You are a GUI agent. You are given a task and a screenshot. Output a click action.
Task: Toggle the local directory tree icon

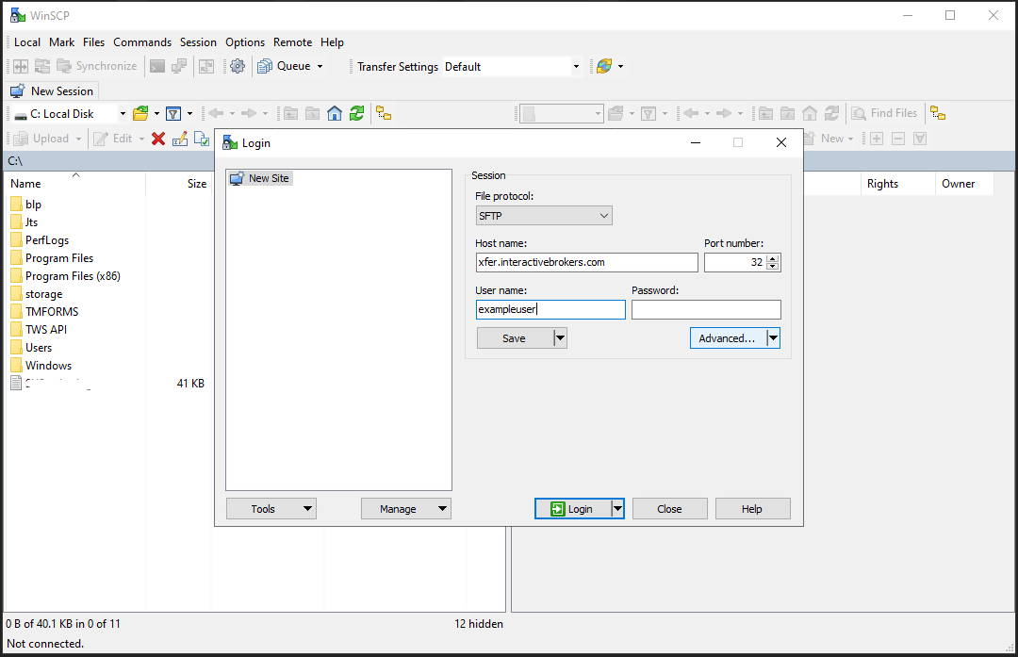(x=384, y=114)
